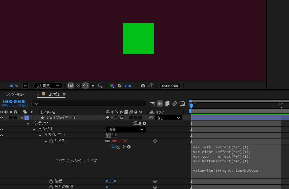Open the コンポ 1 panel menu

point(64,94)
